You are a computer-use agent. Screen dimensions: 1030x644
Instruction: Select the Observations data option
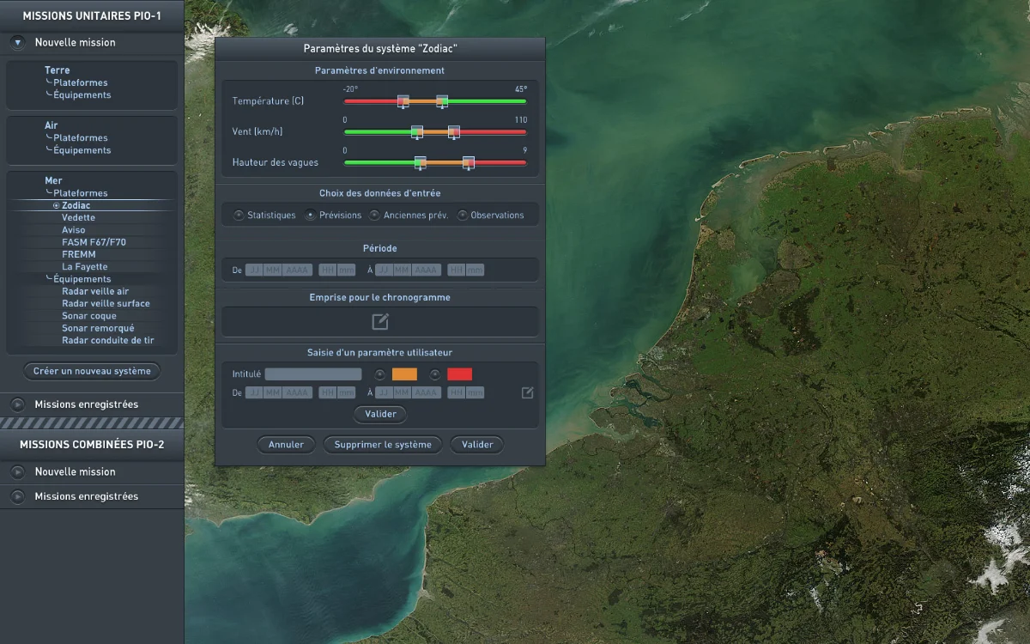[x=463, y=216]
